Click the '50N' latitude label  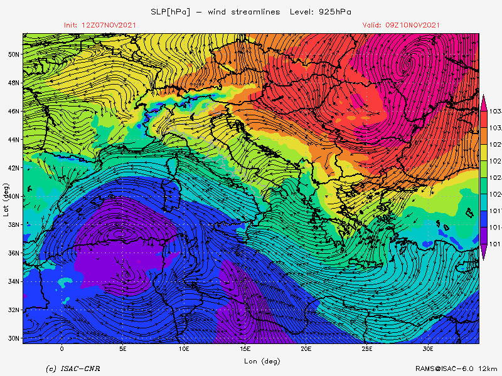(13, 55)
